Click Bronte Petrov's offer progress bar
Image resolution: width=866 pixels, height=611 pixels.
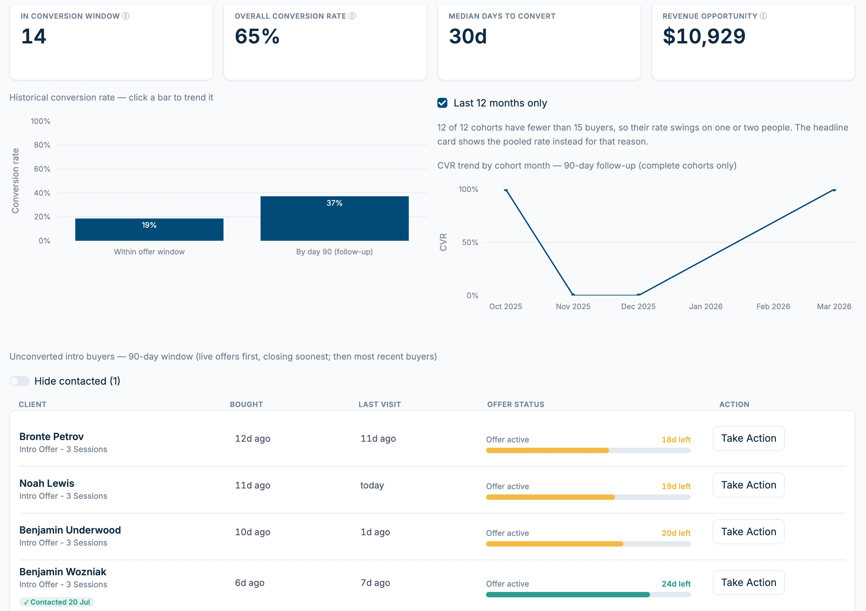tap(588, 450)
